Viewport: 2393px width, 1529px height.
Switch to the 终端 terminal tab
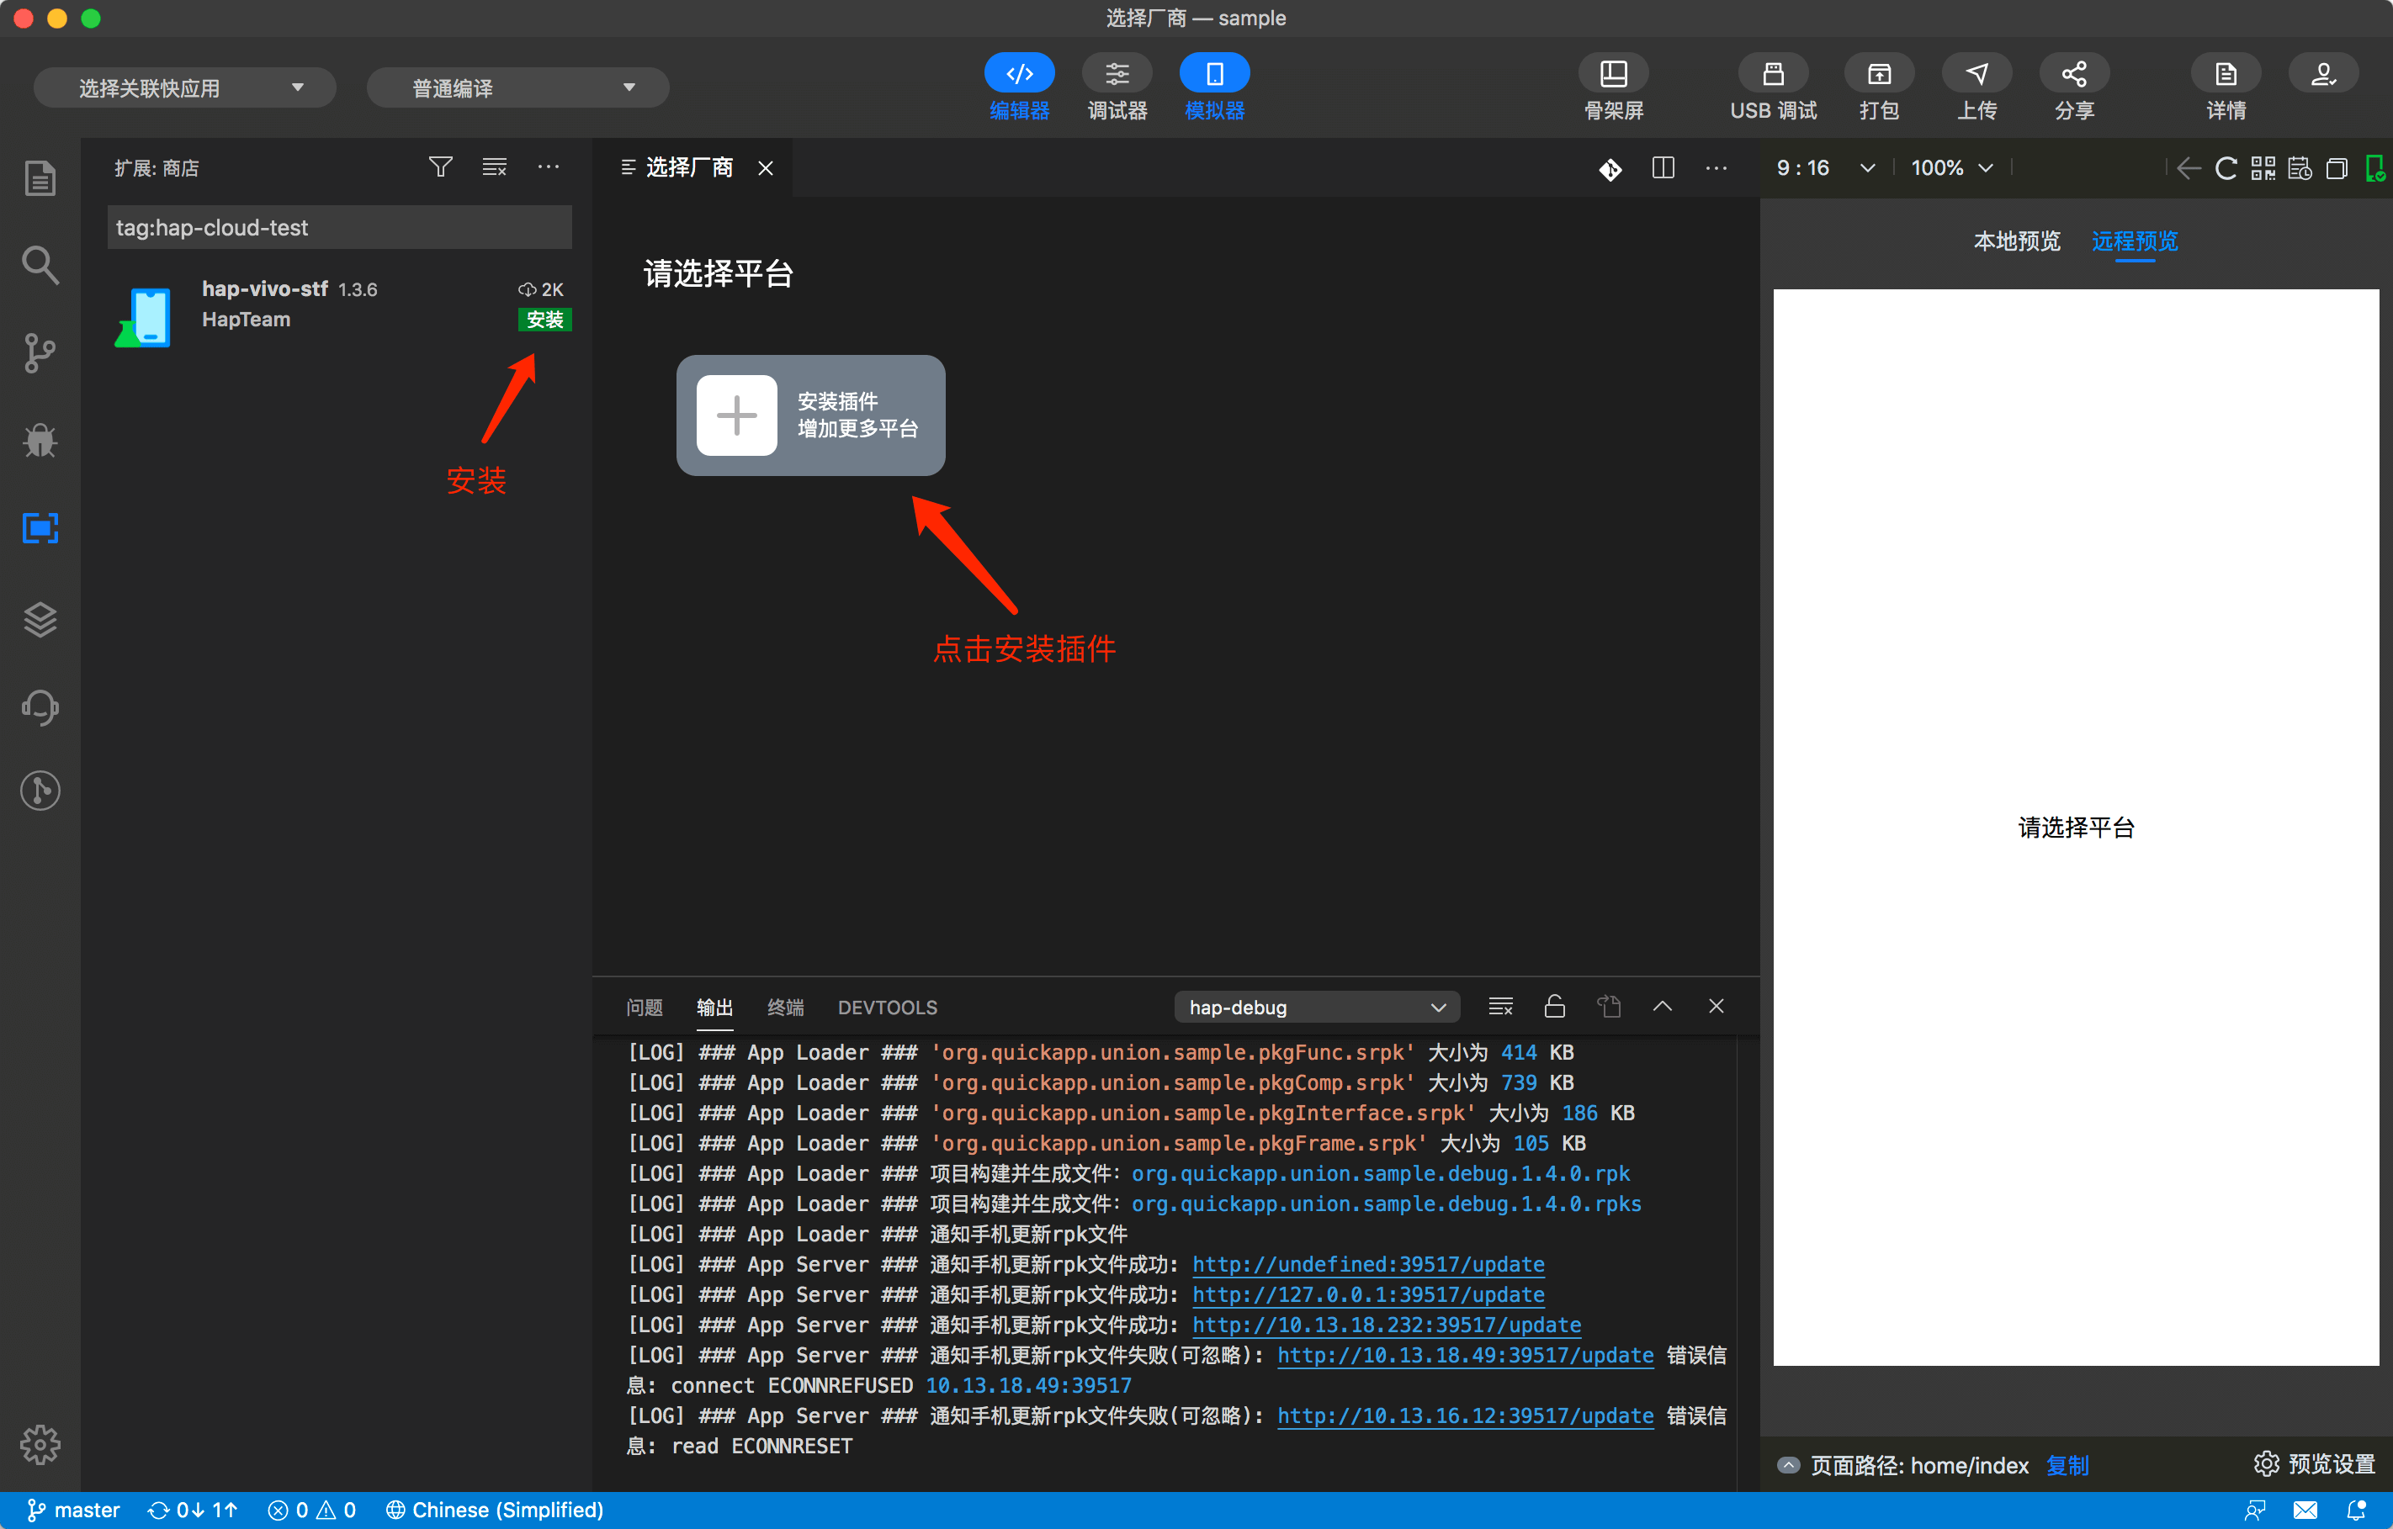coord(785,1008)
